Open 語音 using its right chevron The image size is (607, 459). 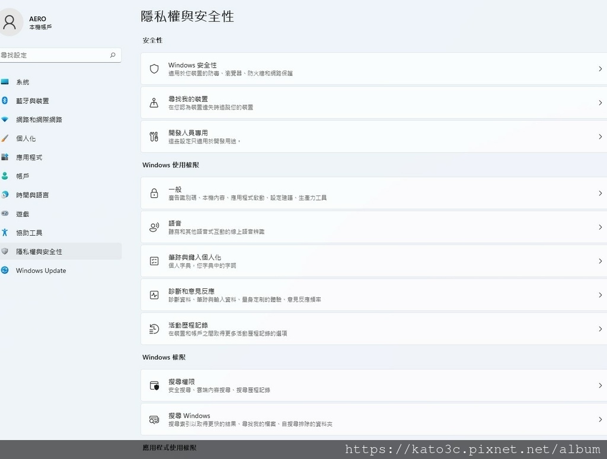pyautogui.click(x=600, y=227)
